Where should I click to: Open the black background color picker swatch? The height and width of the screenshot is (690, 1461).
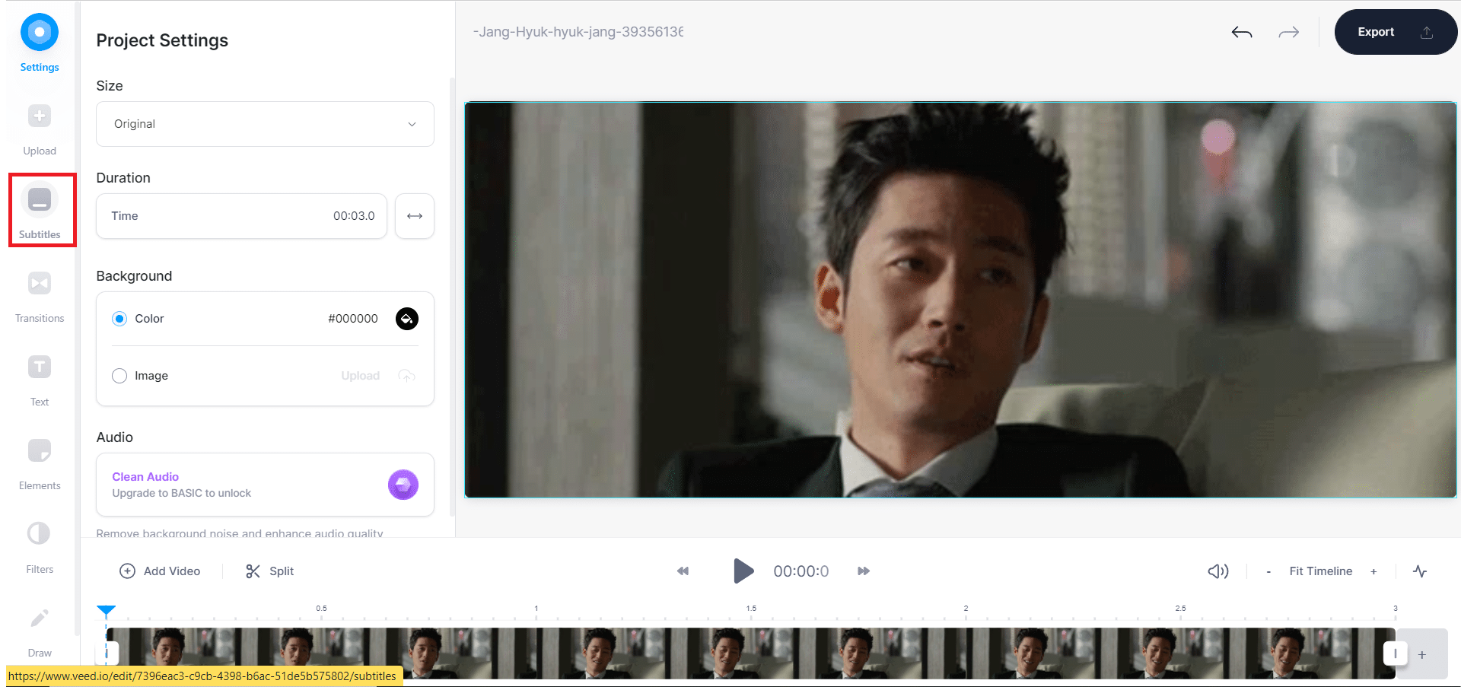(x=407, y=319)
